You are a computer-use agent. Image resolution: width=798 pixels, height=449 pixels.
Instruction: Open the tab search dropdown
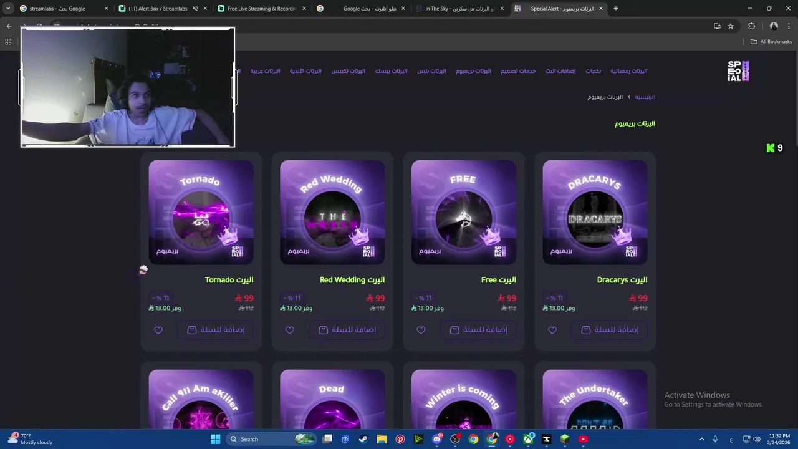8,9
